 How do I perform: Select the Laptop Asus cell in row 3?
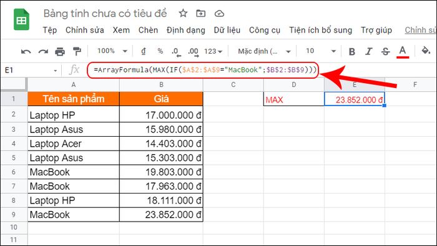pyautogui.click(x=74, y=129)
